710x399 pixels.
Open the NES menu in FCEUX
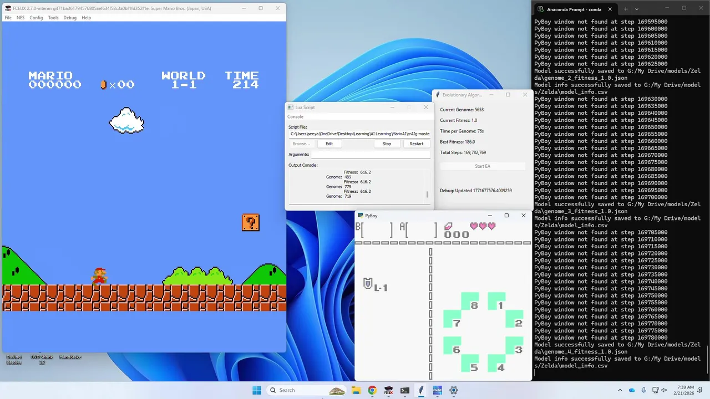click(x=21, y=18)
